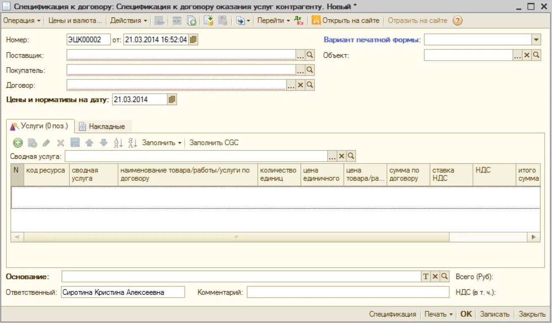Expand the dropdown arrow beside the toolbar export icon
The image size is (552, 323).
(248, 21)
